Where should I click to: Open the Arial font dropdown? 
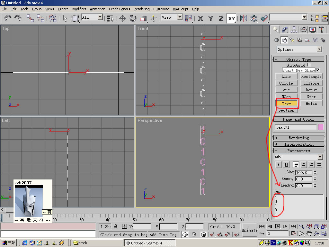point(320,157)
